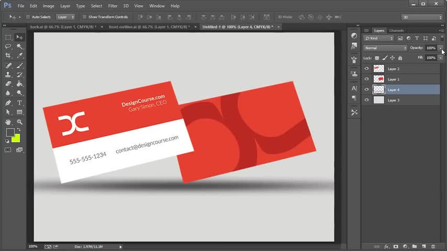Switch to the Channels panel tab

pos(396,30)
